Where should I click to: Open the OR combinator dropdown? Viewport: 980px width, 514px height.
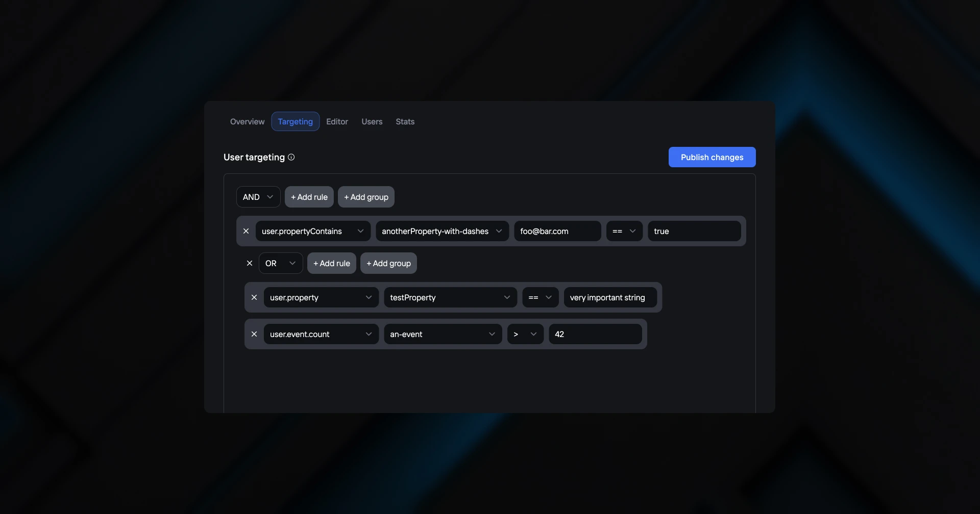[x=281, y=263]
